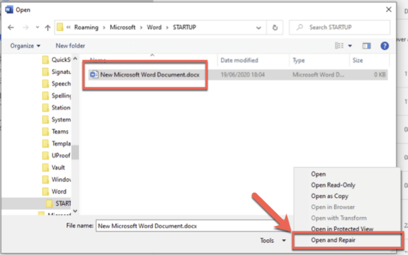Click the folder tree vertical scrollbar
The width and height of the screenshot is (408, 255).
tap(75, 152)
